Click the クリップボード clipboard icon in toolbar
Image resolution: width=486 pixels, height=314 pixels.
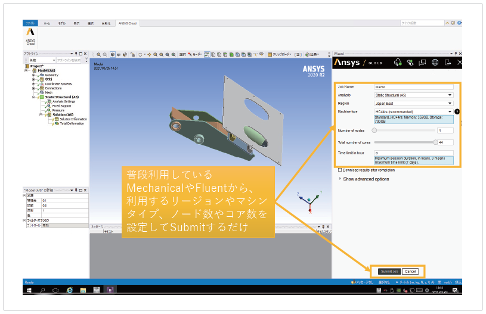(x=270, y=54)
